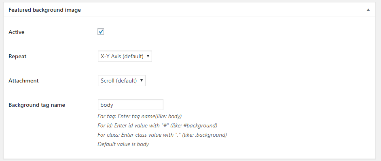Open the Repeat X-Y Axis dropdown
Viewport: 381px width, 161px height.
[x=125, y=56]
